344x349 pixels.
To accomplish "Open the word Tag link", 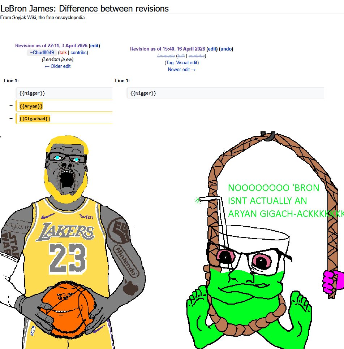I will click(x=170, y=63).
